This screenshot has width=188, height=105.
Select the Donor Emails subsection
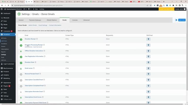tap(22, 25)
